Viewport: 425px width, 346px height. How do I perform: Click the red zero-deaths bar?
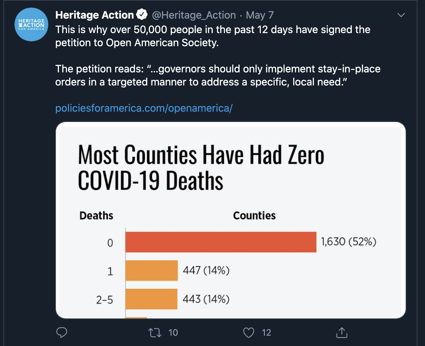(221, 242)
